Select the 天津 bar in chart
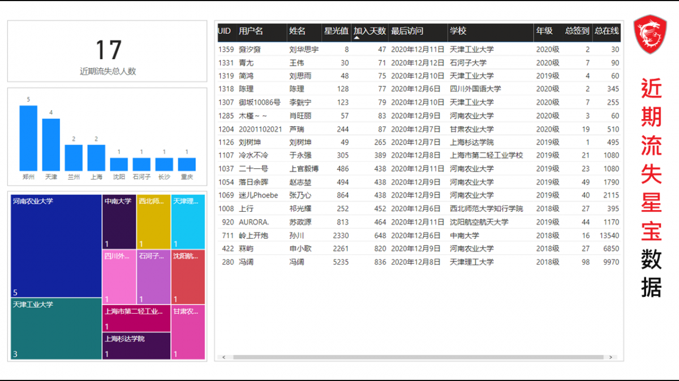This screenshot has height=381, width=679. (51, 144)
